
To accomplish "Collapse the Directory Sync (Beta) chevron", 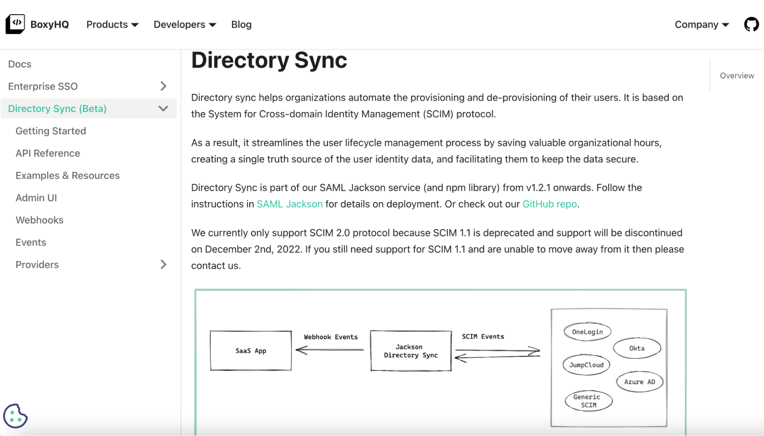I will tap(163, 109).
